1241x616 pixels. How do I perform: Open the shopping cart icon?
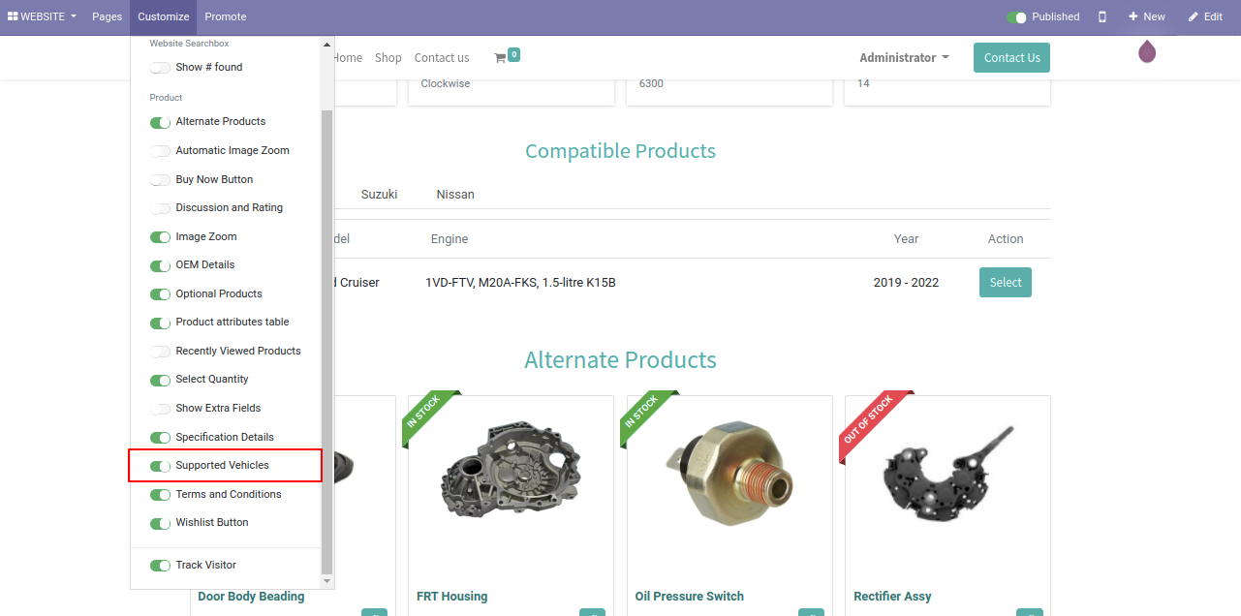(500, 58)
